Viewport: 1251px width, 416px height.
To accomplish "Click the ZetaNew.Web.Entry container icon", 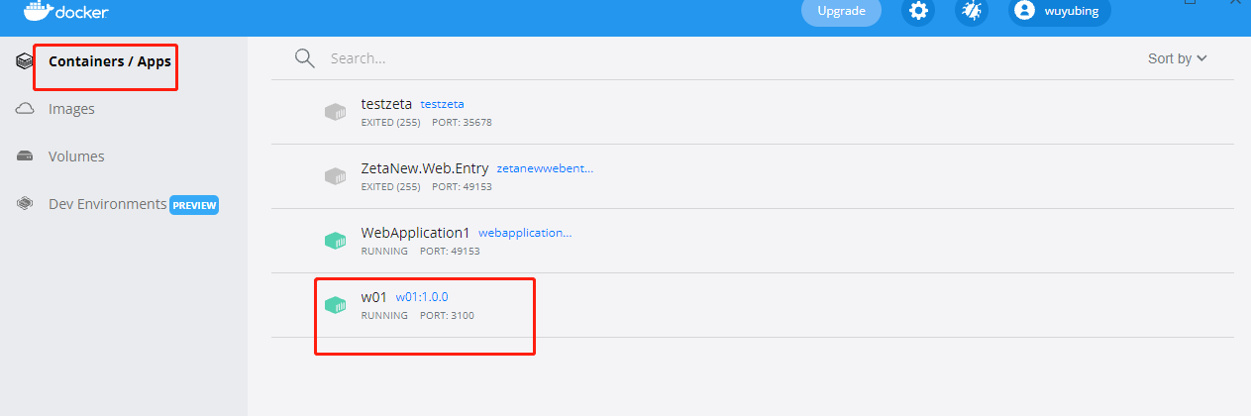I will 336,176.
